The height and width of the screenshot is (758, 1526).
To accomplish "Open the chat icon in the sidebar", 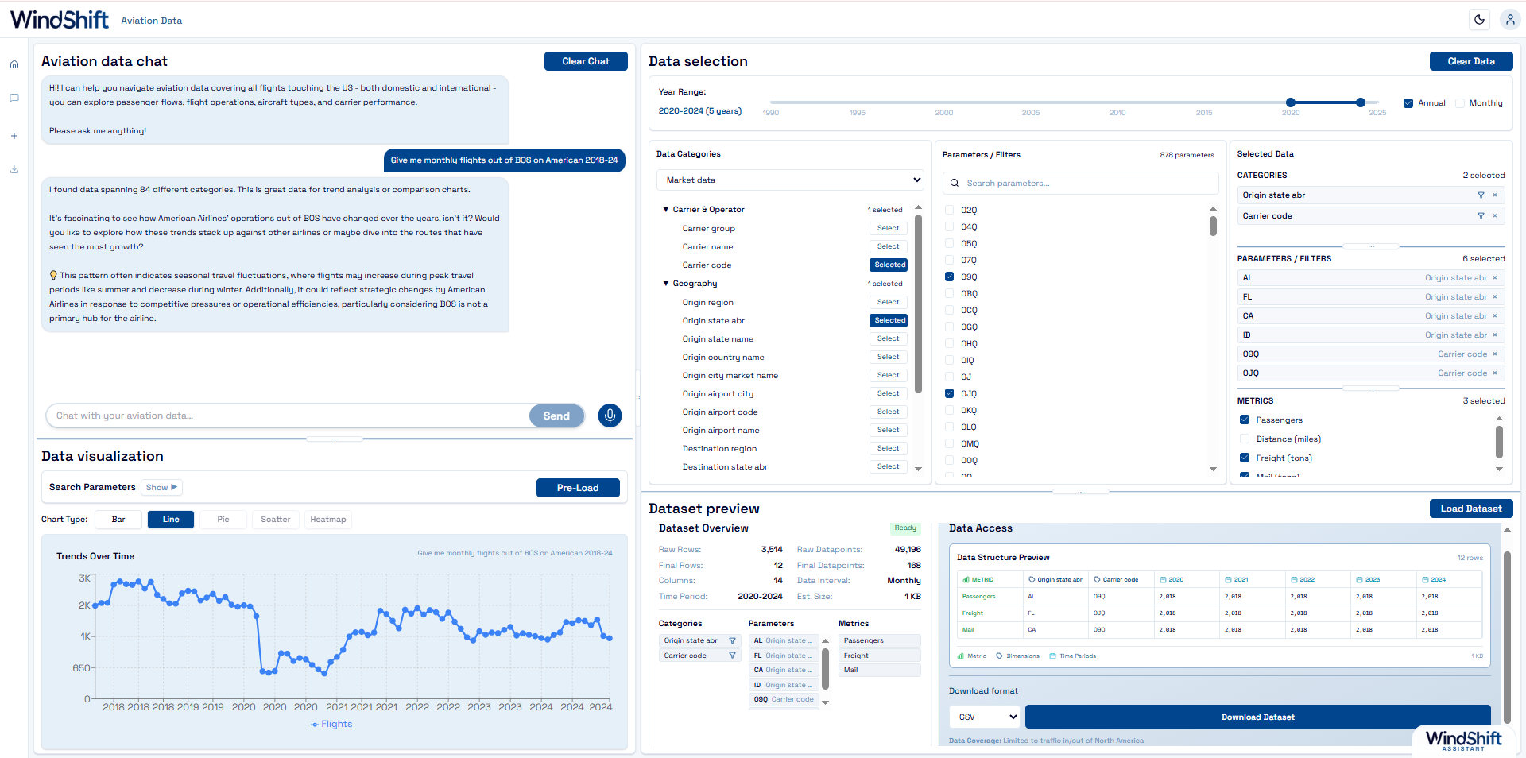I will pos(14,98).
